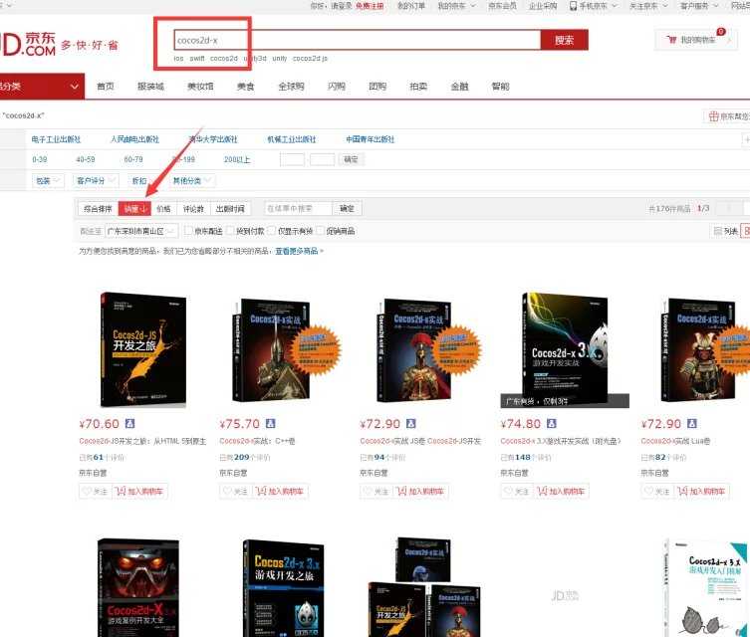Go to 首页 nav item
The image size is (750, 637).
pyautogui.click(x=106, y=87)
